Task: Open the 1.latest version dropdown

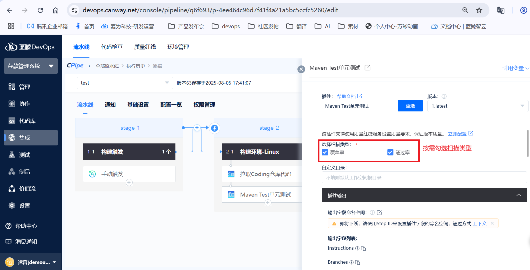Action: coord(477,106)
